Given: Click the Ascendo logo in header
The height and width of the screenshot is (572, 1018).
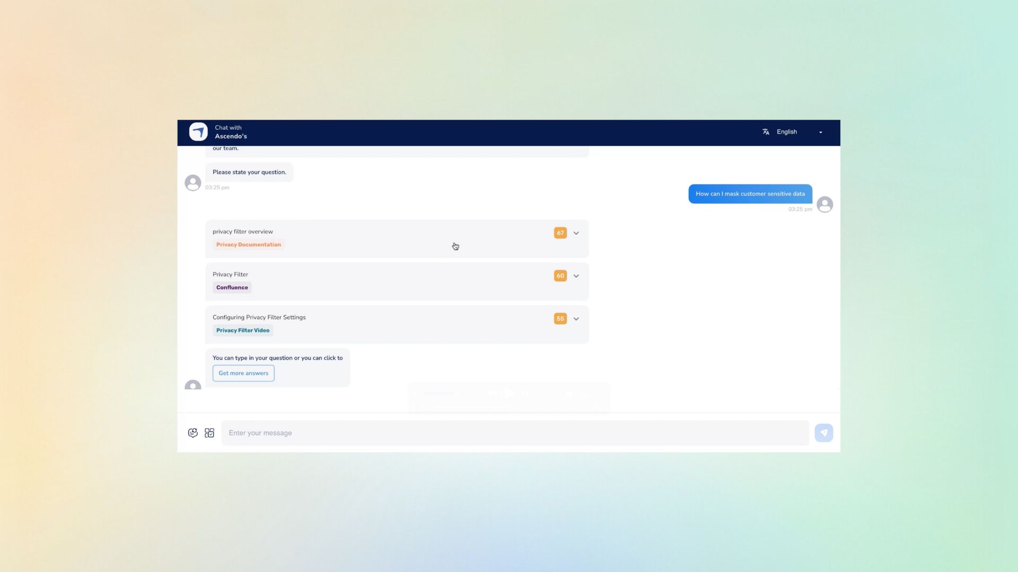Looking at the screenshot, I should click(198, 132).
